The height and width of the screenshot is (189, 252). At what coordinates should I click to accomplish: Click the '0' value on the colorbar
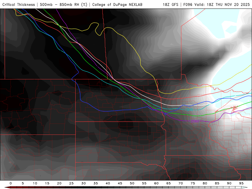pyautogui.click(x=11, y=183)
